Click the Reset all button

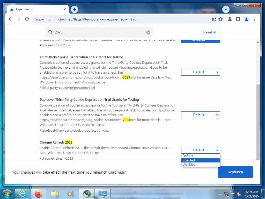210,32
